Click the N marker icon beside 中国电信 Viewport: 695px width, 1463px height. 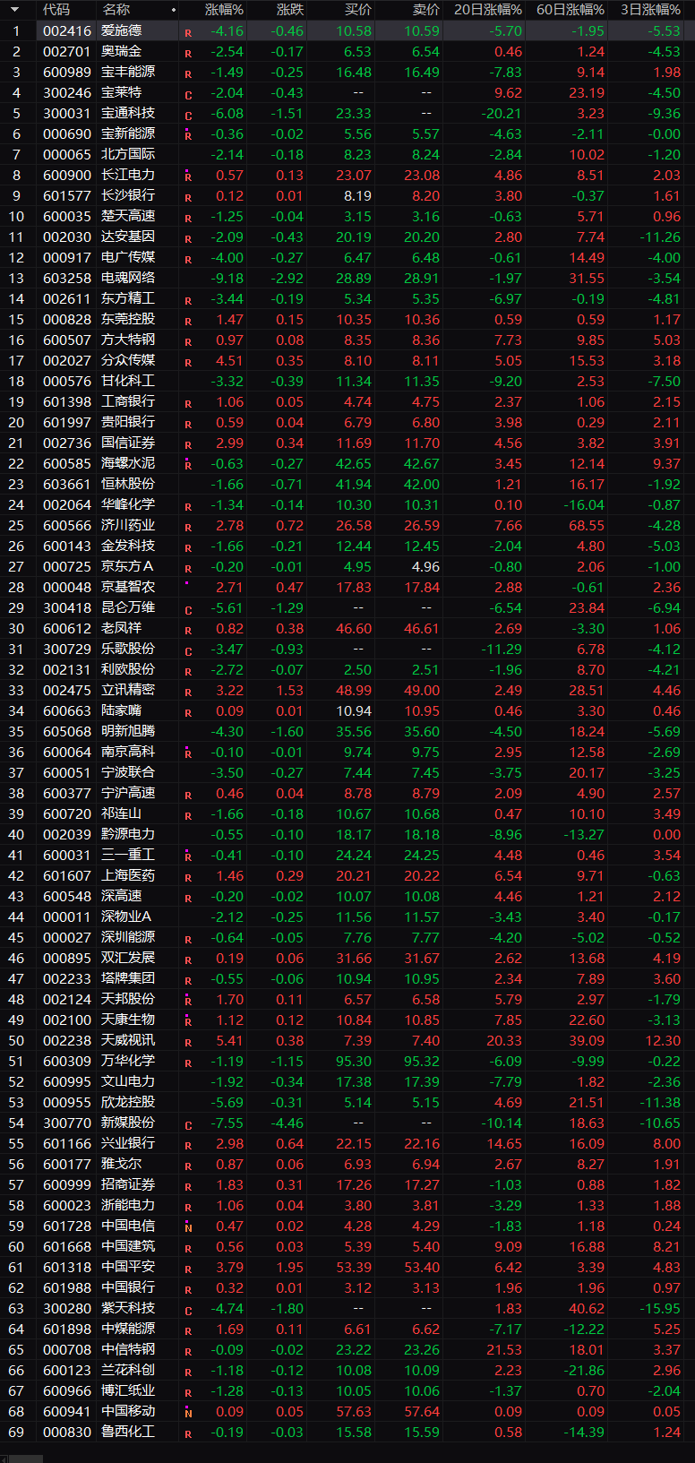pos(188,1227)
